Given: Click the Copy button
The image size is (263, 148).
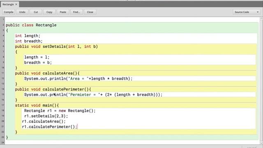Looking at the screenshot, I should coord(49,12).
